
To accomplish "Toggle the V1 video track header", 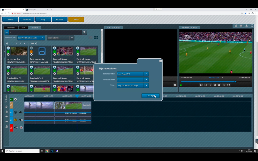I will (11, 105).
